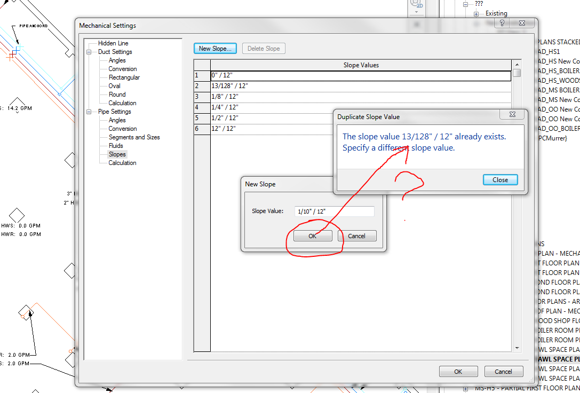
Task: Select Hidden Line in the settings tree
Action: click(113, 43)
